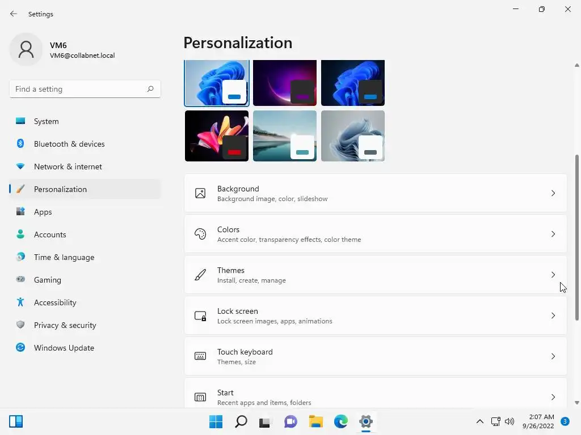The width and height of the screenshot is (581, 435).
Task: Click the Settings gear on taskbar
Action: coord(366,421)
